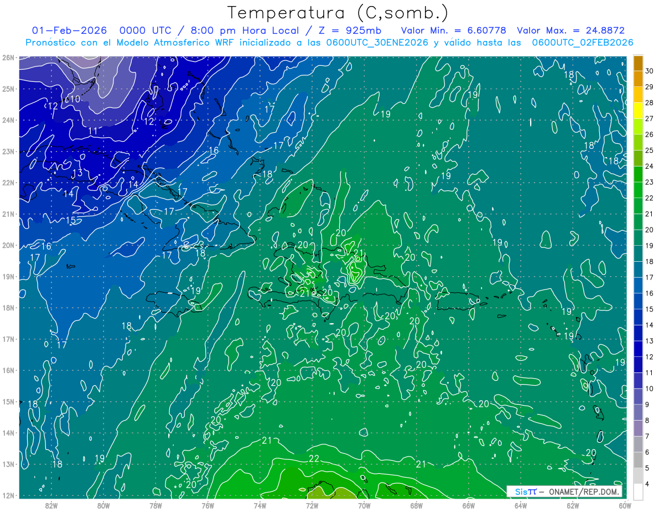Click longitude axis label "62W"

573,505
